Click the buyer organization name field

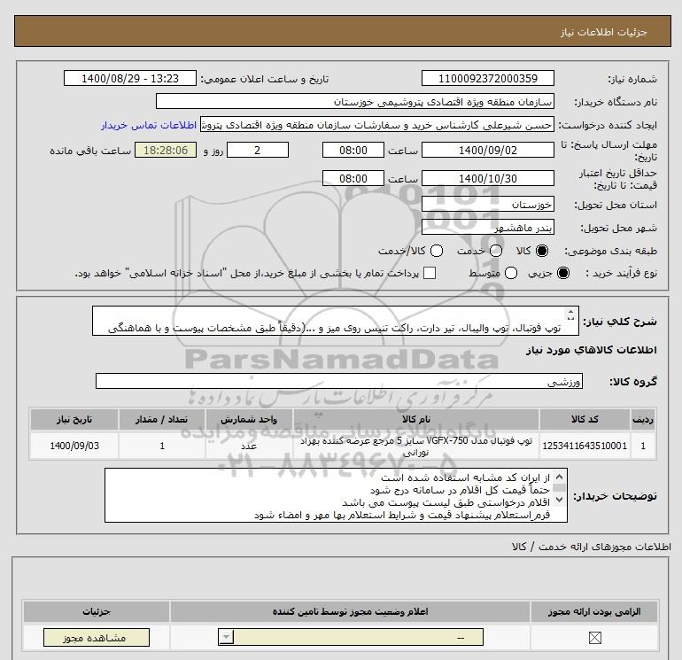click(x=355, y=101)
